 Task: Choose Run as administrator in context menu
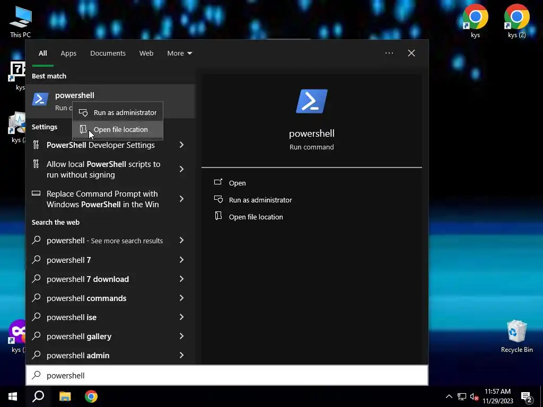pyautogui.click(x=118, y=112)
